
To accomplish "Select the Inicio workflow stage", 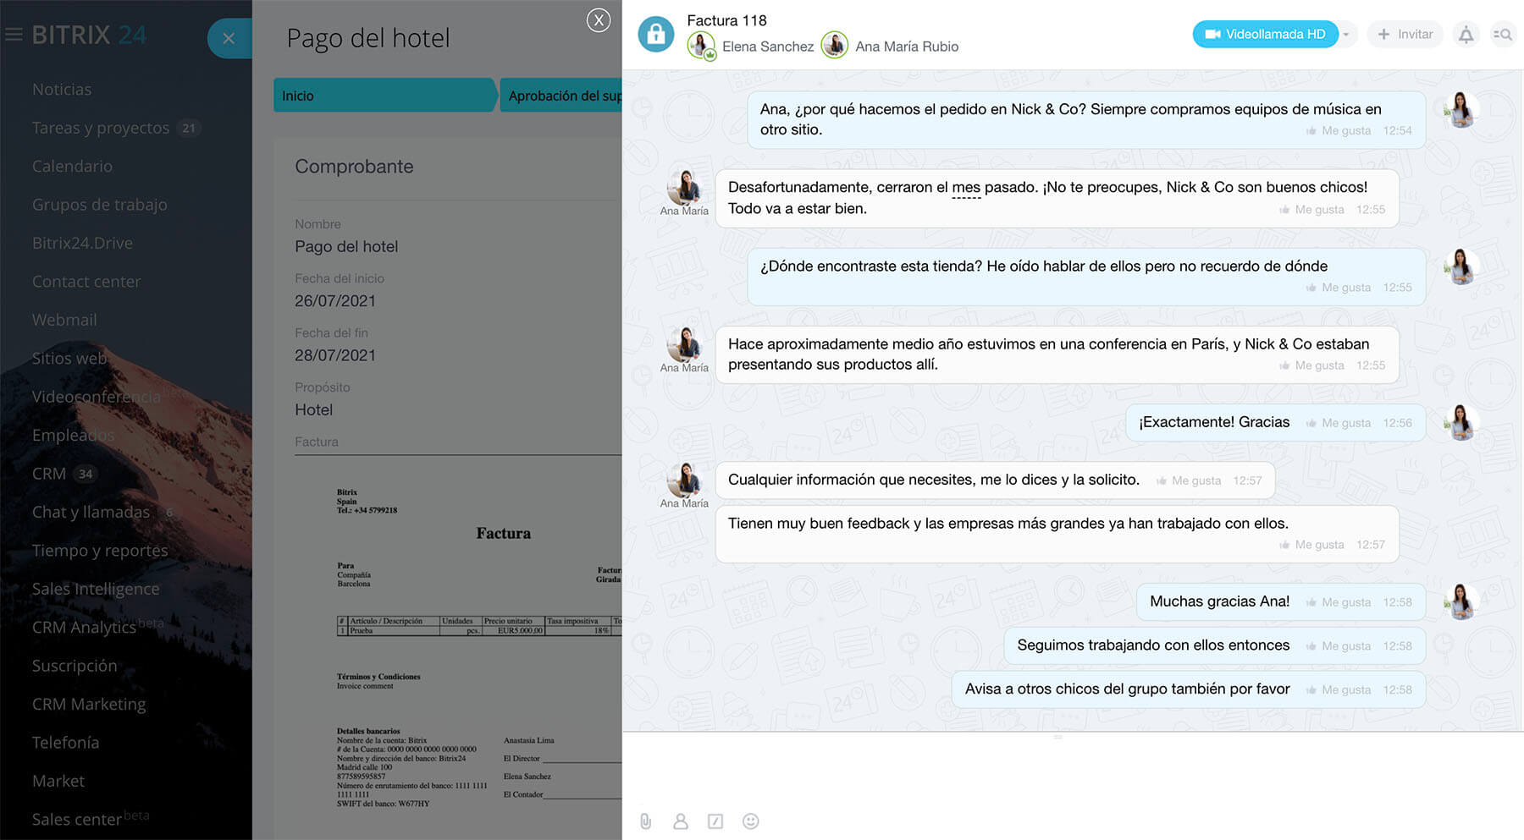I will (x=383, y=96).
